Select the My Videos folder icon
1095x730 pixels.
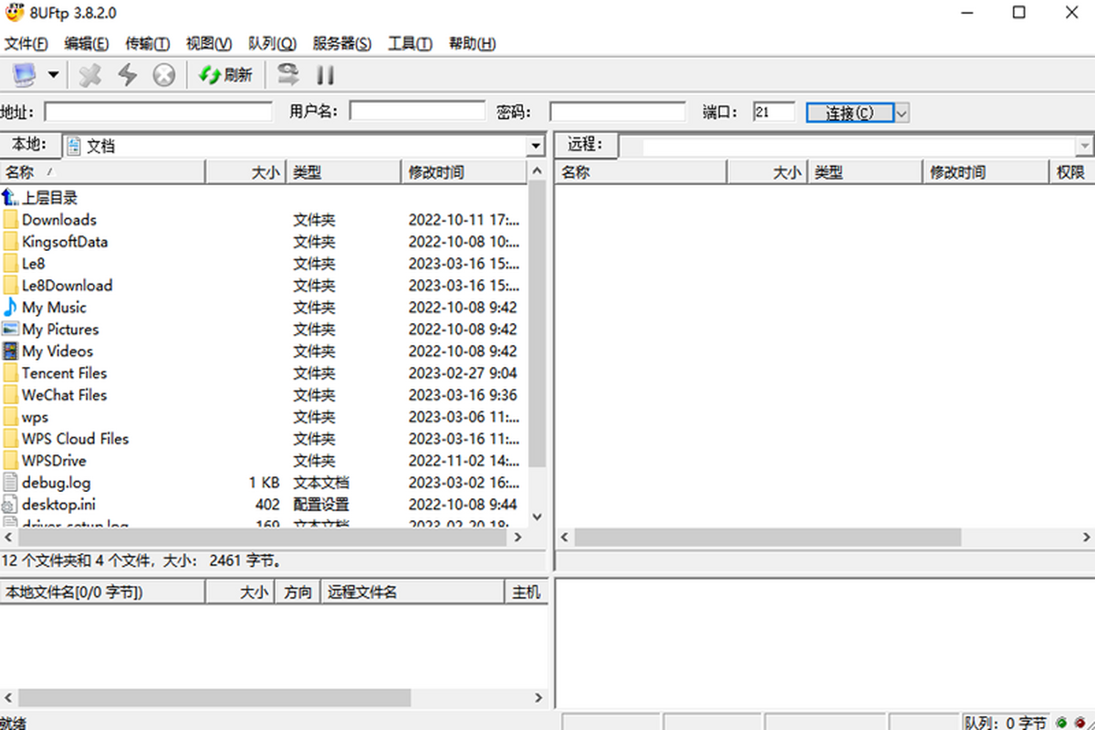(10, 351)
